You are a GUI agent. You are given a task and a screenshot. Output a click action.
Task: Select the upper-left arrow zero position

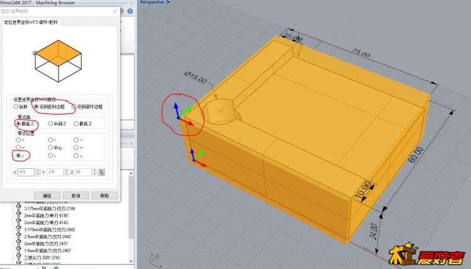[20, 140]
